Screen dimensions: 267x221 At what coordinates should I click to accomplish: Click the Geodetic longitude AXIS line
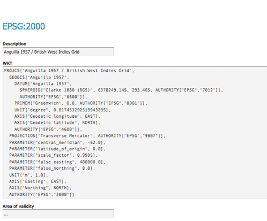click(x=57, y=116)
